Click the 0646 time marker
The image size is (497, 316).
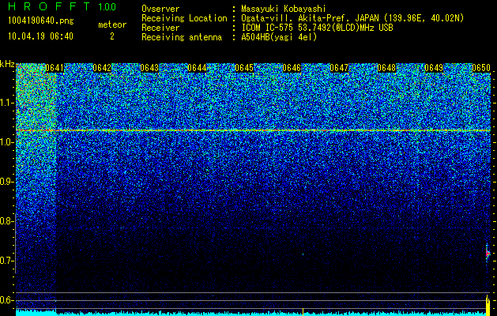coord(292,68)
